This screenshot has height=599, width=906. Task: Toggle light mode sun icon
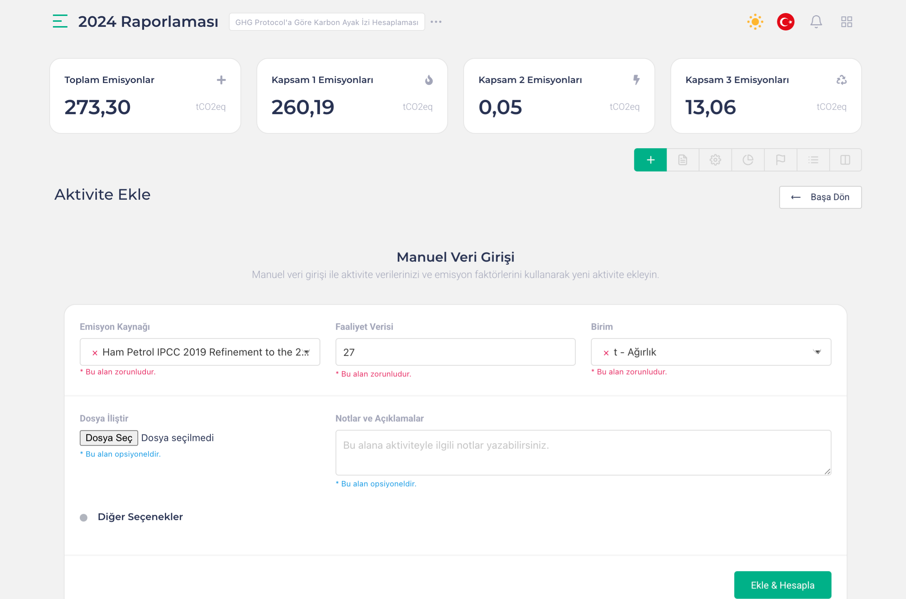pyautogui.click(x=755, y=22)
